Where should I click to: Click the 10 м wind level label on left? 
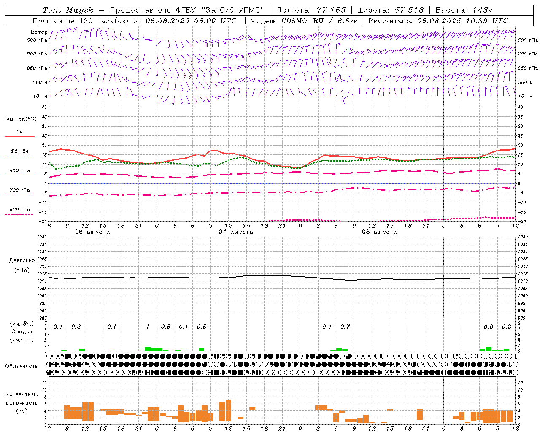[x=40, y=96]
